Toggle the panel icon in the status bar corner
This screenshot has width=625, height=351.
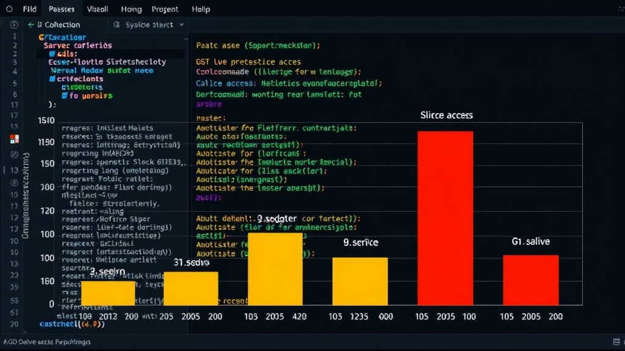point(616,342)
